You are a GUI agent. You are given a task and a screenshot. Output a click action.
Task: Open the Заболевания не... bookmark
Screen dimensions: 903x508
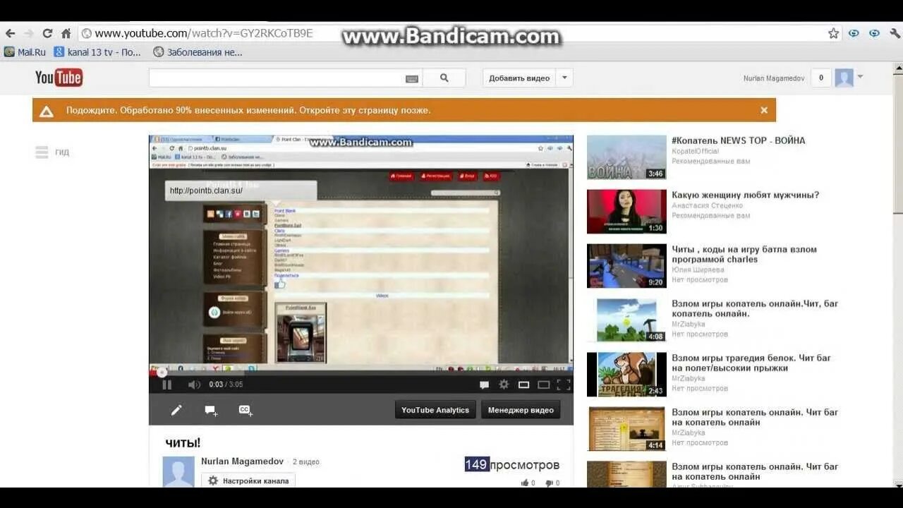point(198,52)
